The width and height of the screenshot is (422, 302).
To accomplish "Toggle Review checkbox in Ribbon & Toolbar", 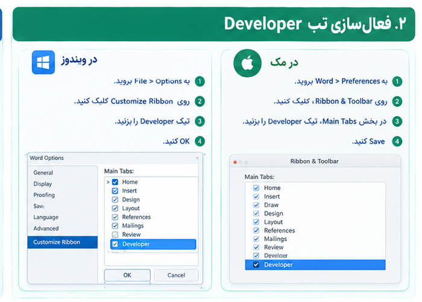I will tap(256, 247).
